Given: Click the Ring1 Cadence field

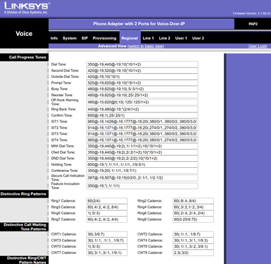Looking at the screenshot, I should tap(107, 201).
